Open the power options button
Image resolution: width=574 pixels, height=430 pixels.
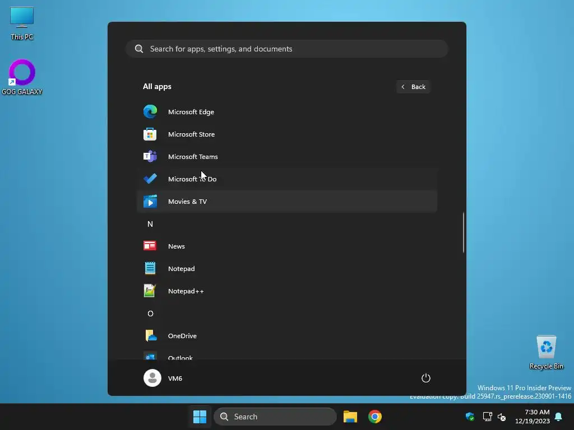click(426, 378)
